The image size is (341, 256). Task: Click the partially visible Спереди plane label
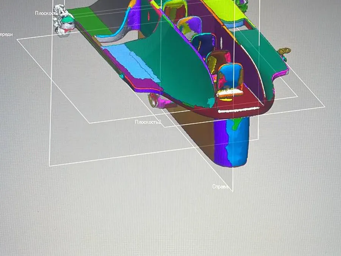coord(6,35)
